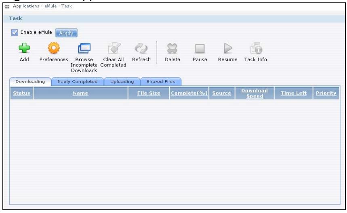Switch to the Downloading tab
This screenshot has height=213, width=347.
coord(30,82)
